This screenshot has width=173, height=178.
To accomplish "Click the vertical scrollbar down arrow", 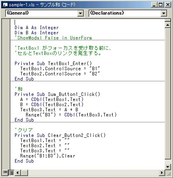I will tap(167, 167).
